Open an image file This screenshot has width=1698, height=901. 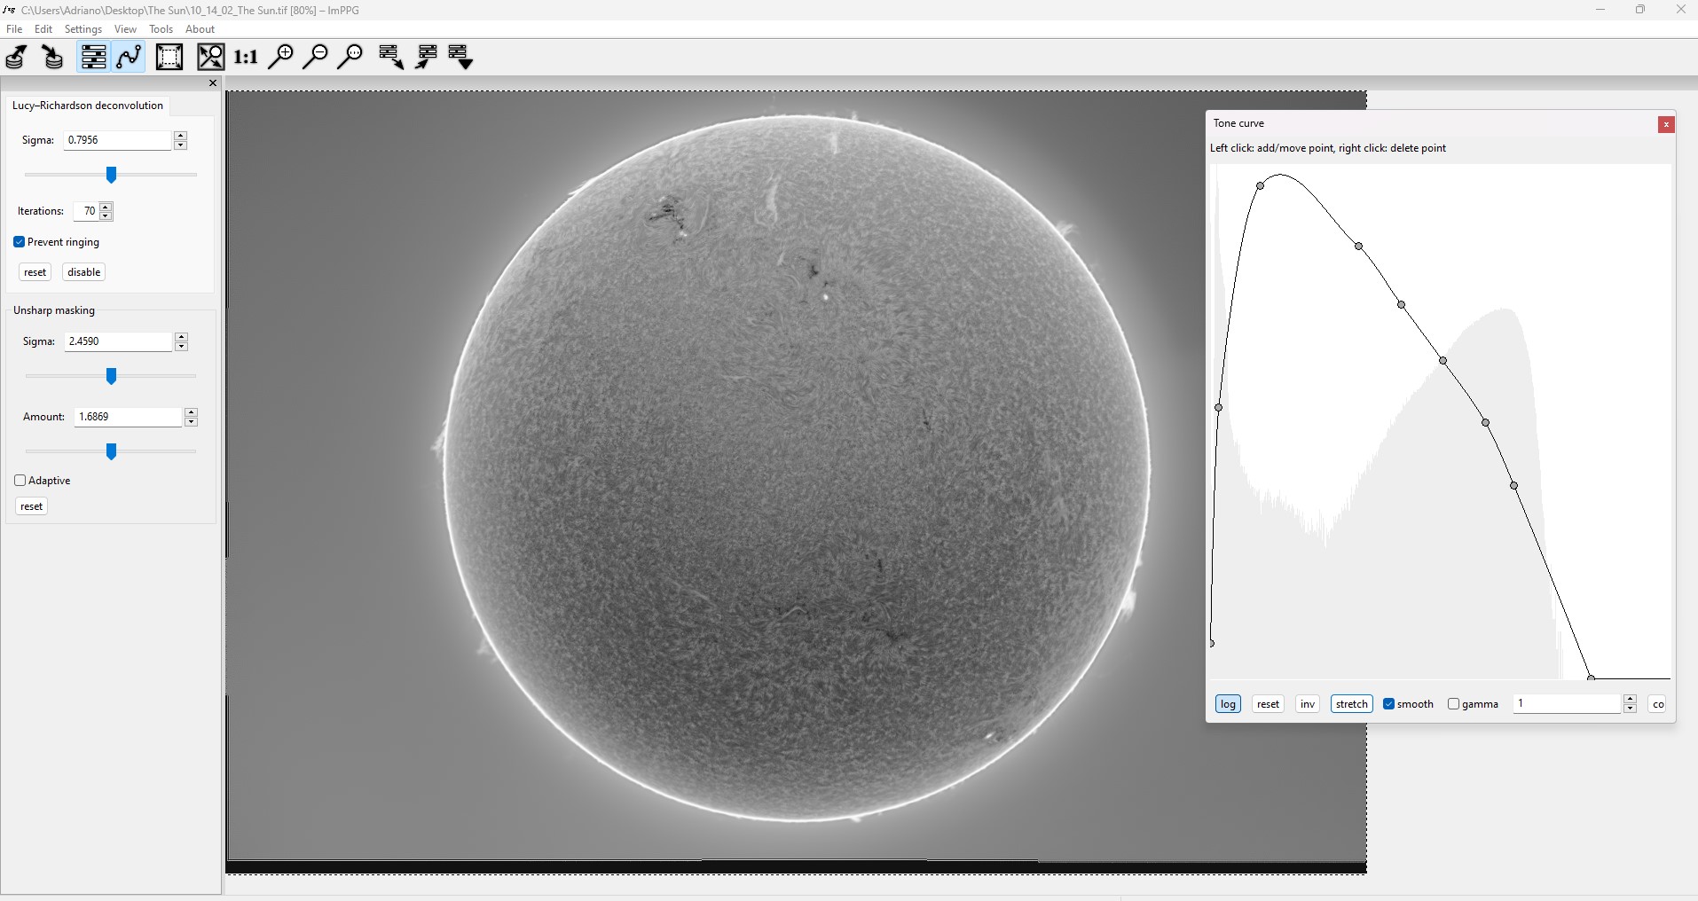point(16,57)
